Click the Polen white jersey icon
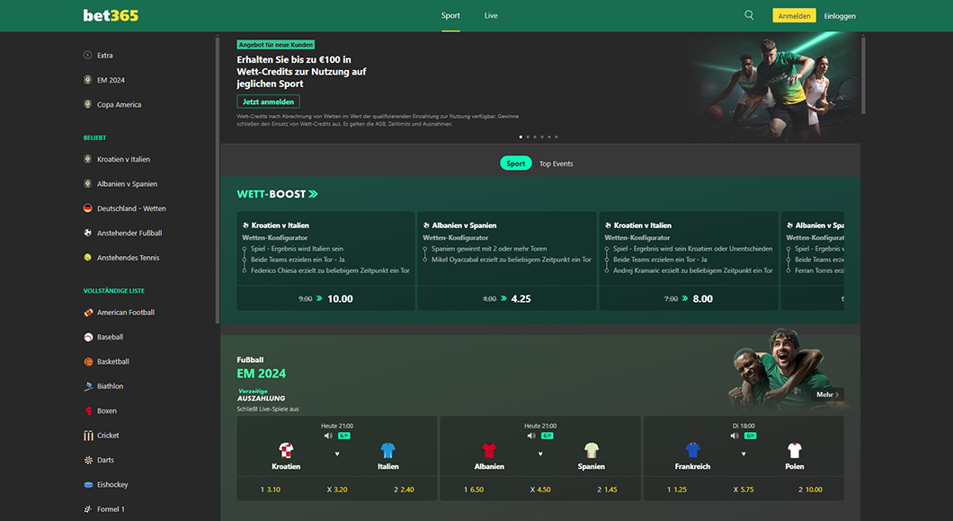The height and width of the screenshot is (521, 953). pos(795,450)
